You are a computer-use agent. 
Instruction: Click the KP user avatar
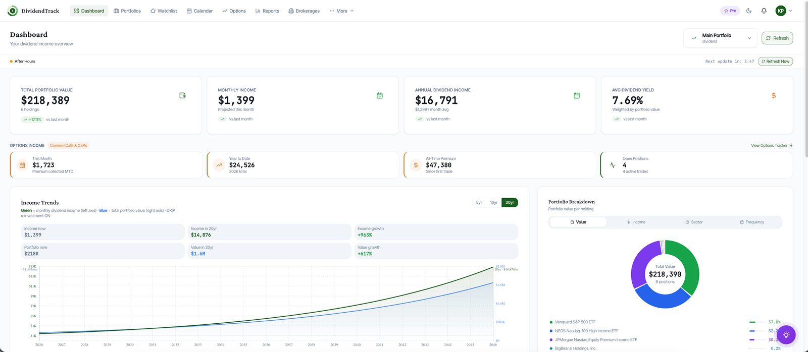pyautogui.click(x=781, y=11)
